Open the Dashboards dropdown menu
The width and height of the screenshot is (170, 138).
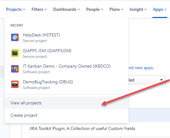(66, 10)
